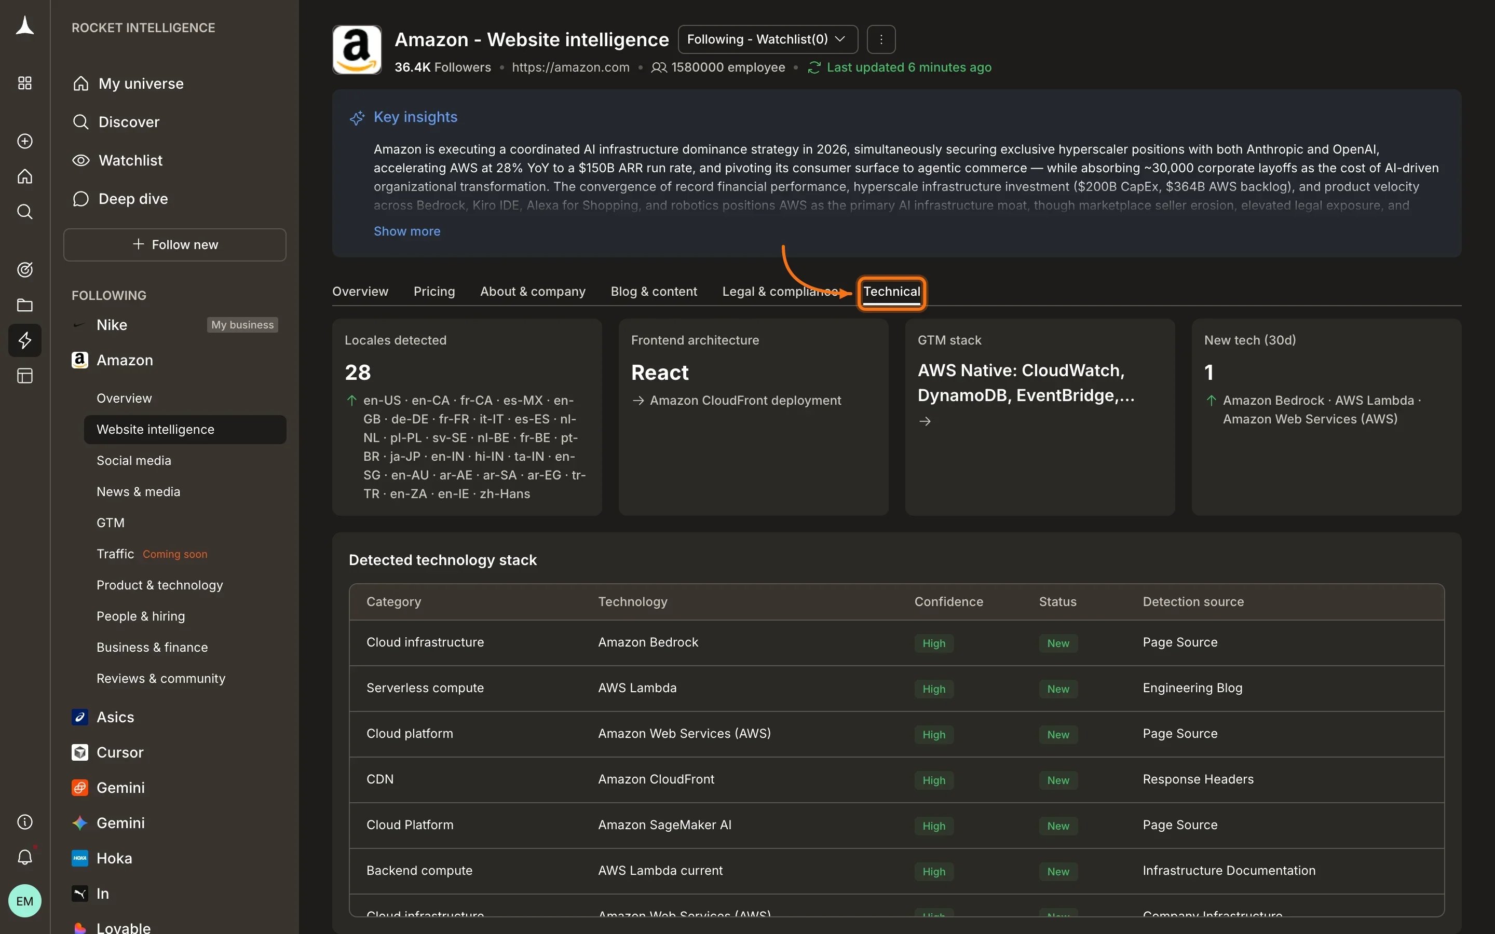
Task: Click the home icon in left rail
Action: (25, 176)
